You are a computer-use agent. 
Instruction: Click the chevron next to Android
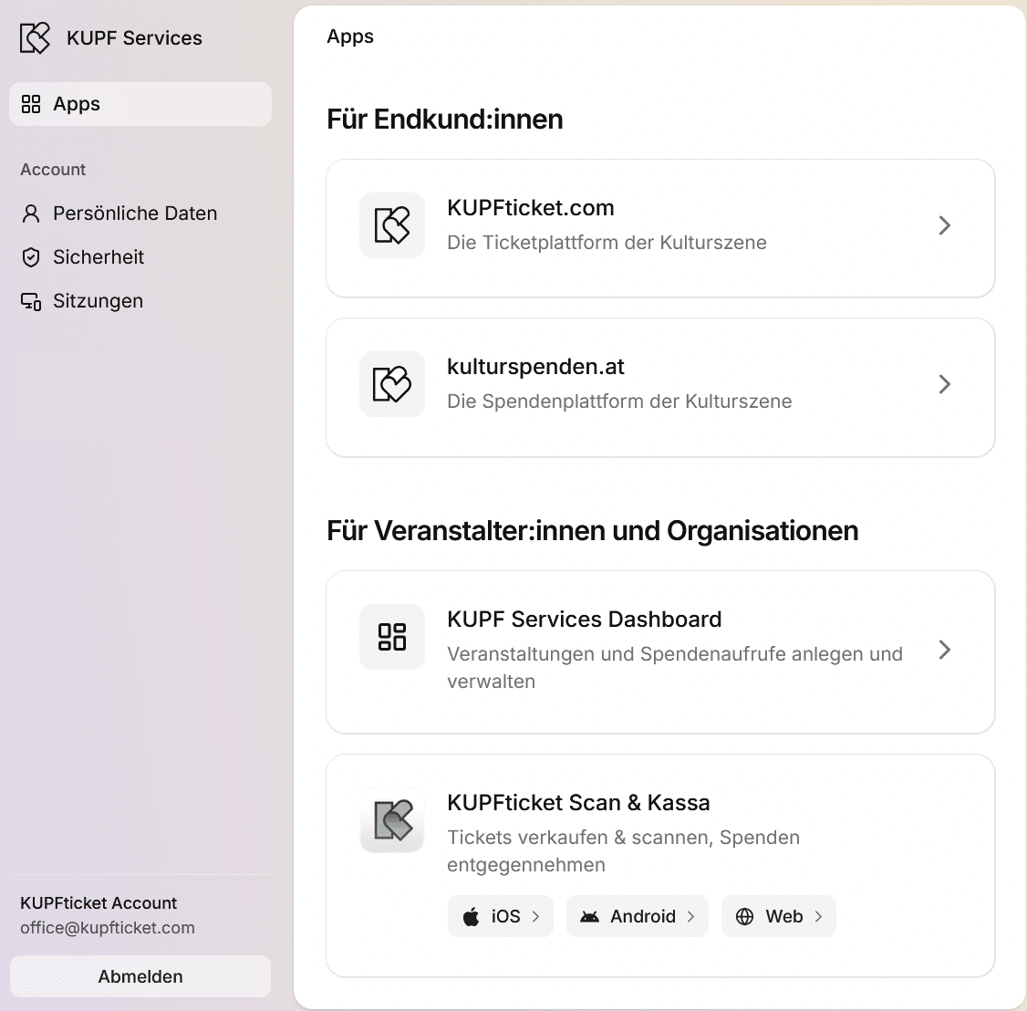[691, 917]
